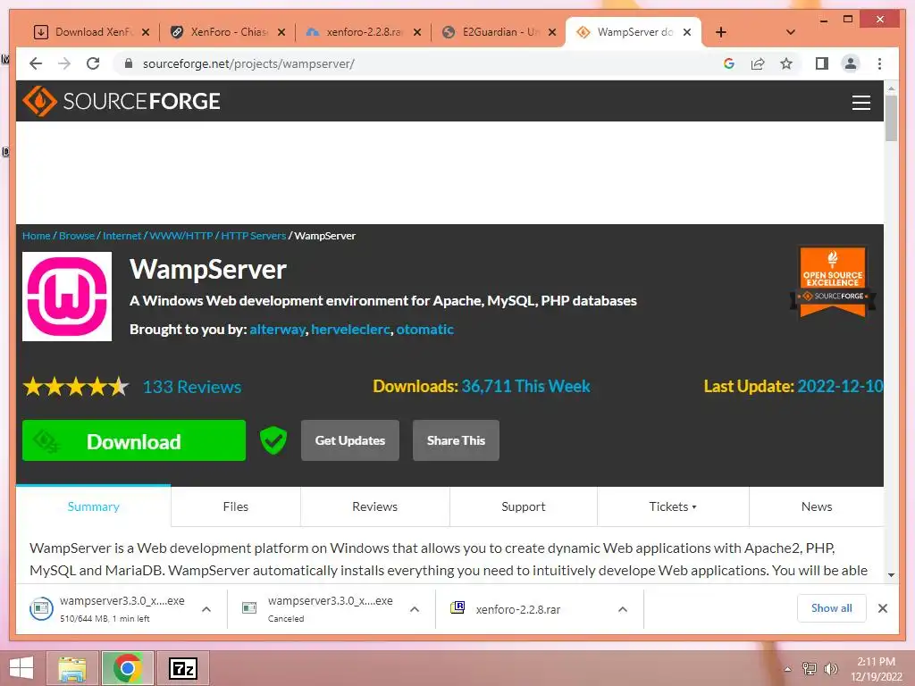915x686 pixels.
Task: Click the HTTP Servers breadcrumb link
Action: tap(253, 236)
